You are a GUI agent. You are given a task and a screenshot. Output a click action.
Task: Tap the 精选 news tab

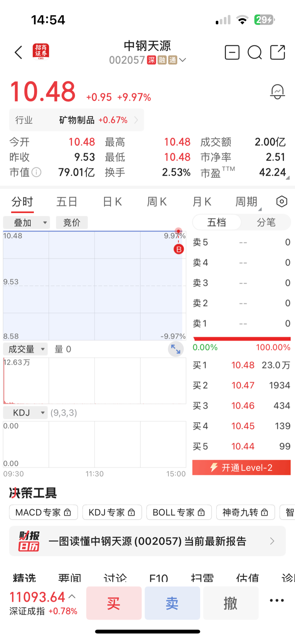coord(24,578)
